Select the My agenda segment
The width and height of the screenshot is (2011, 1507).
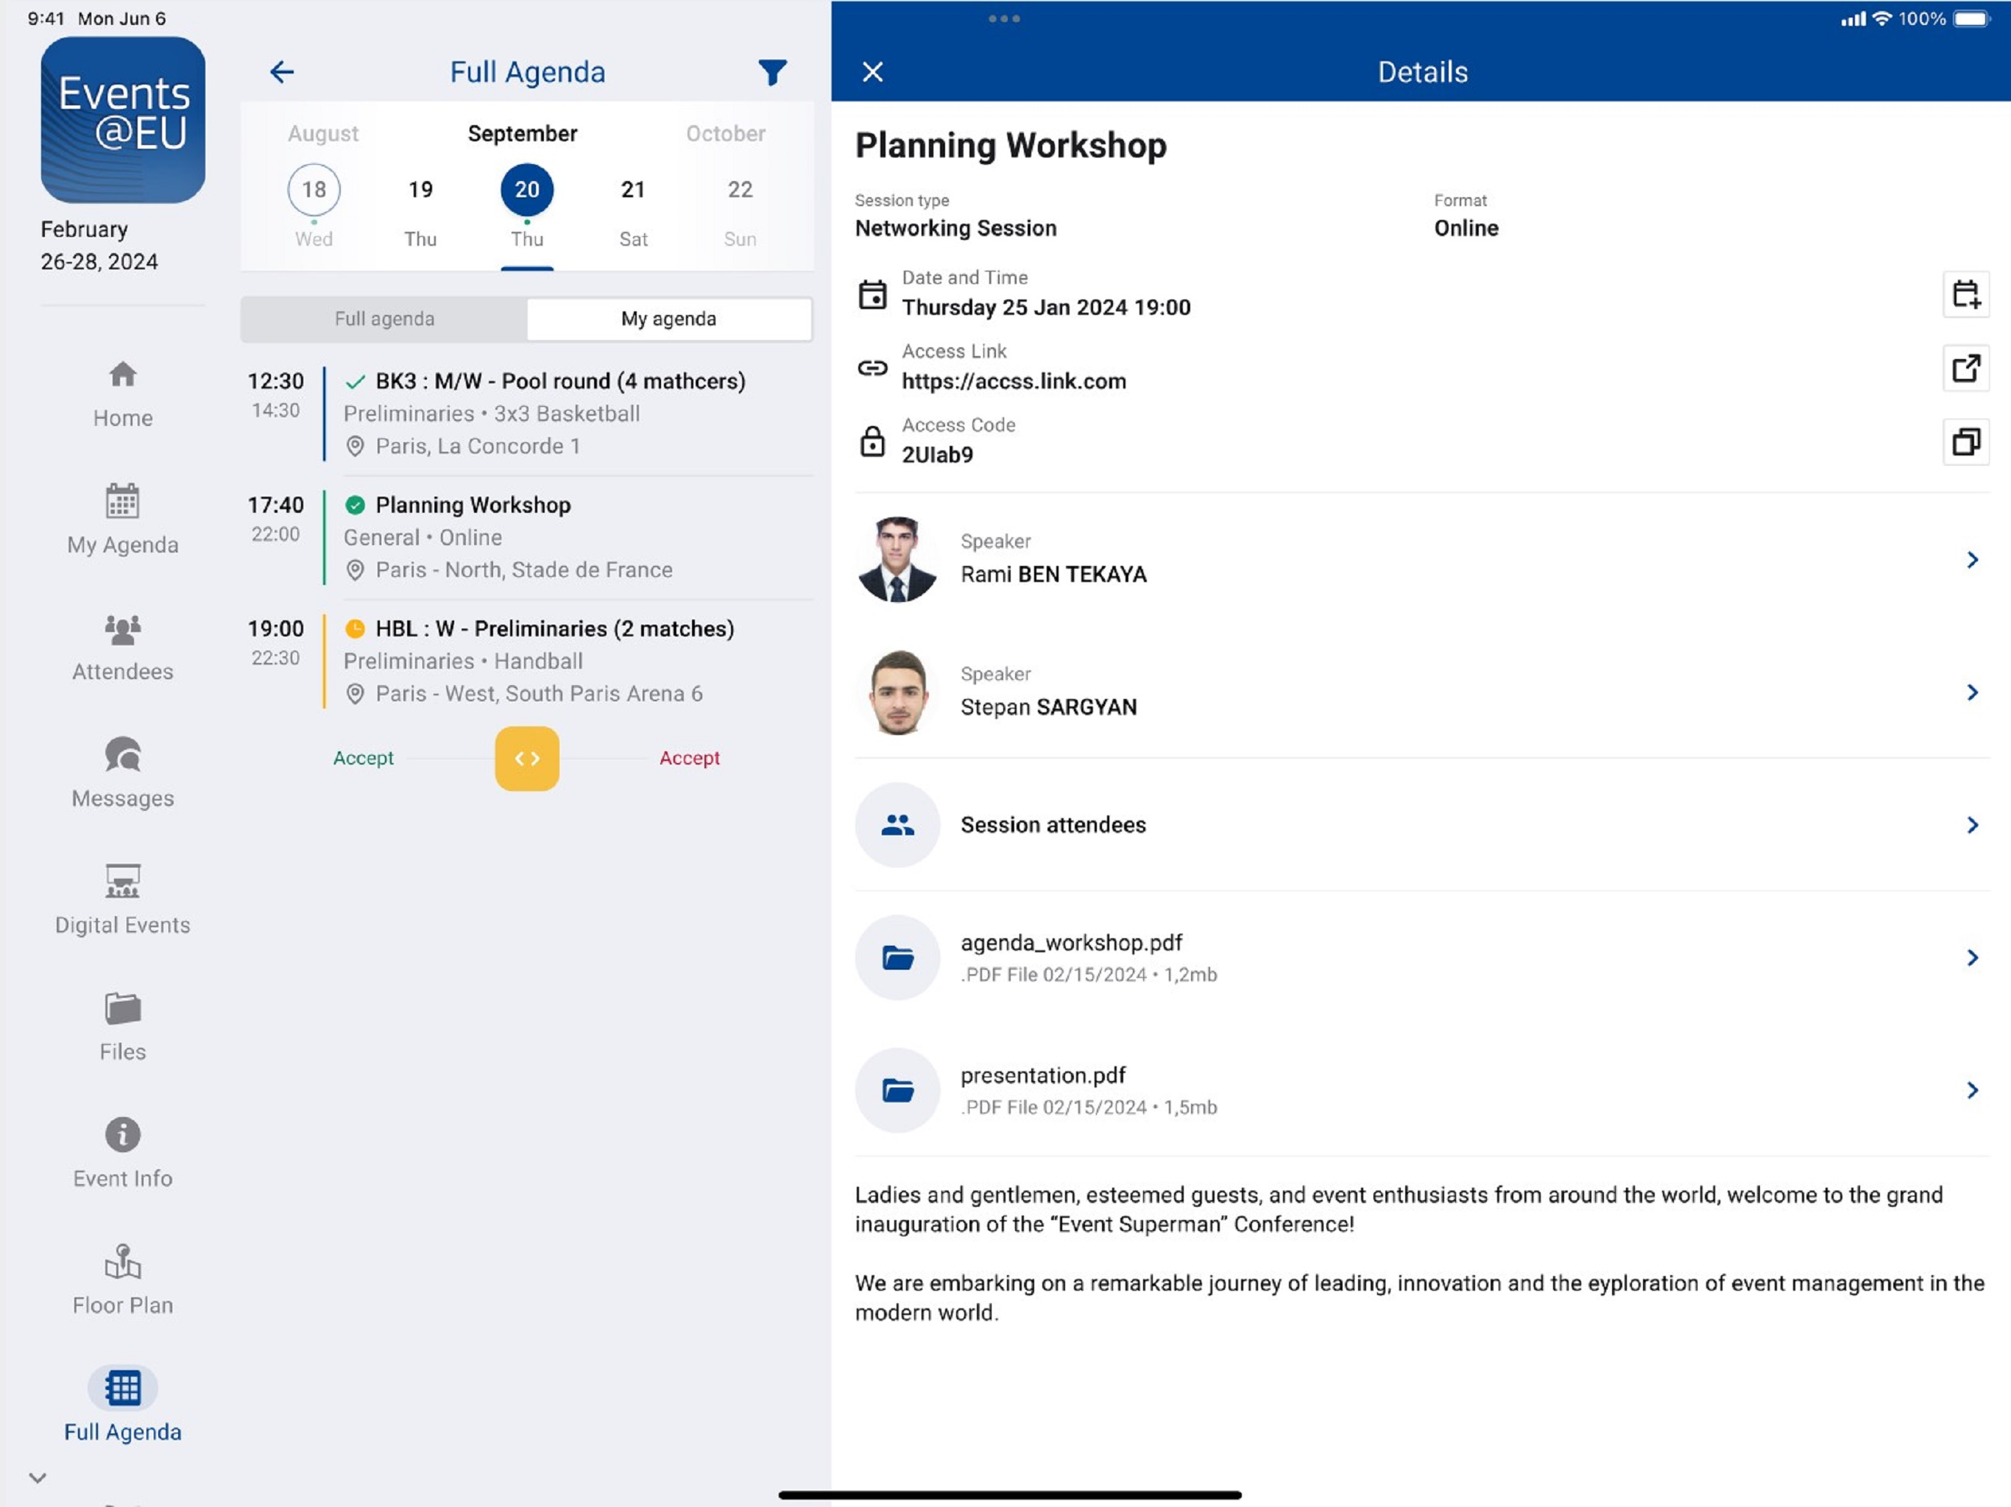click(669, 319)
